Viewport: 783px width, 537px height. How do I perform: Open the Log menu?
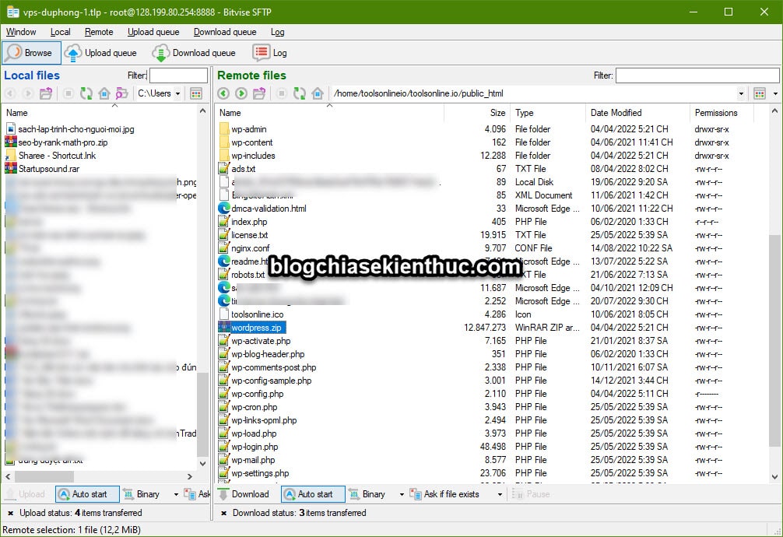tap(278, 32)
